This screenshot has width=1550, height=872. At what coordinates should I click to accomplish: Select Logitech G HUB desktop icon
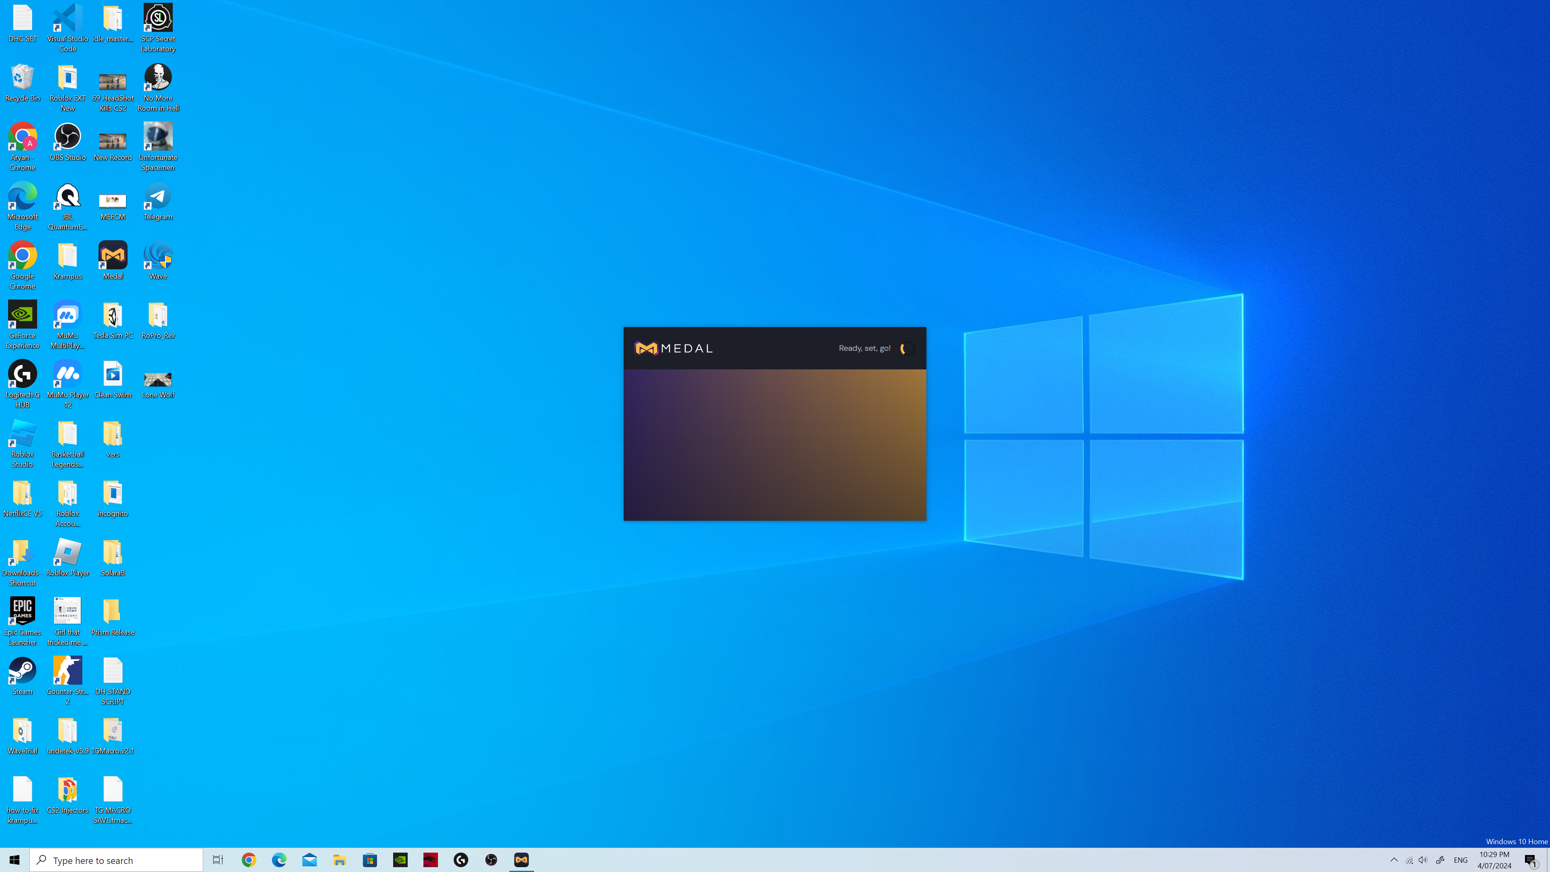[22, 374]
